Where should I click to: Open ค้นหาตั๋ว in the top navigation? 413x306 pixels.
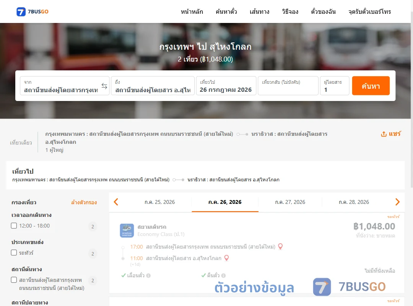(x=226, y=11)
